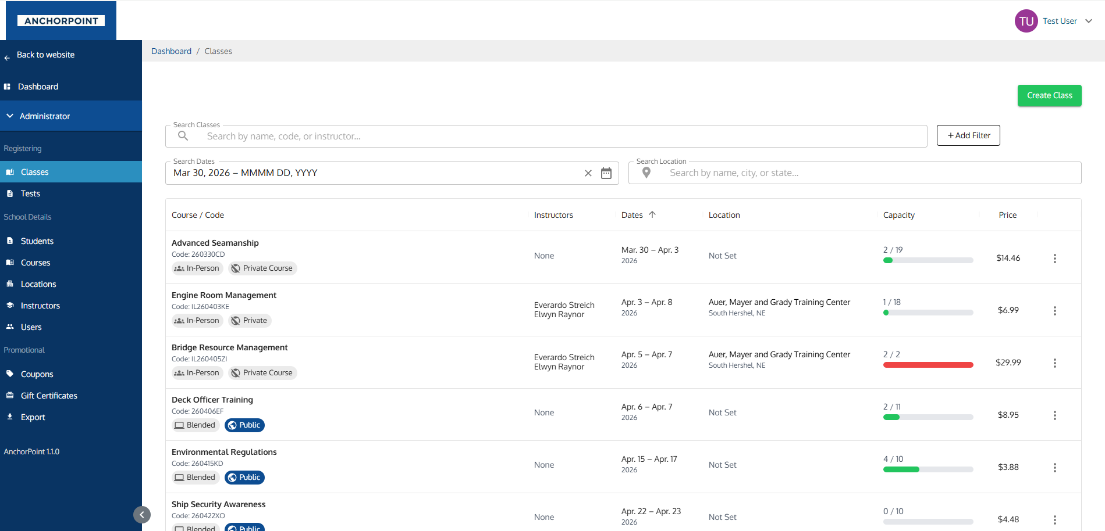Click the Create Class button
The width and height of the screenshot is (1105, 531).
[1049, 95]
